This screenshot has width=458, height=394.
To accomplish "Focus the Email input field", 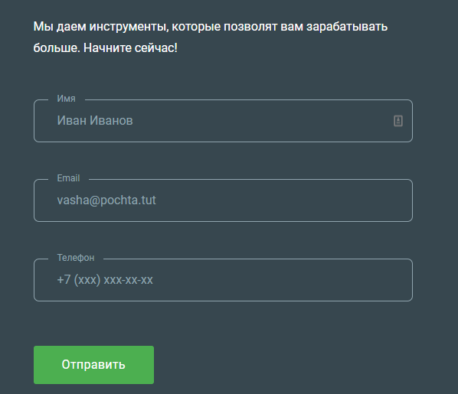I will pyautogui.click(x=223, y=200).
